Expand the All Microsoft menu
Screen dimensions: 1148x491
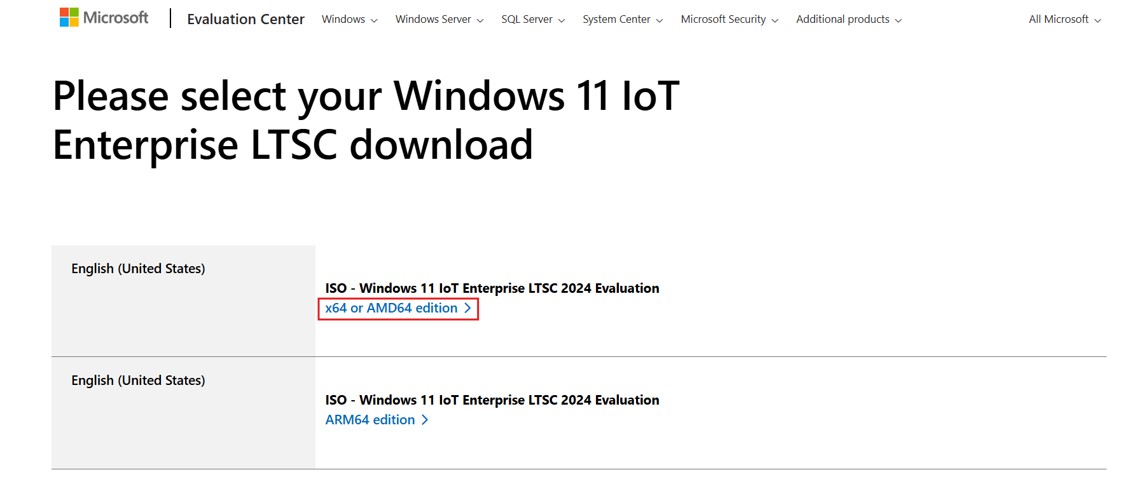click(1058, 20)
